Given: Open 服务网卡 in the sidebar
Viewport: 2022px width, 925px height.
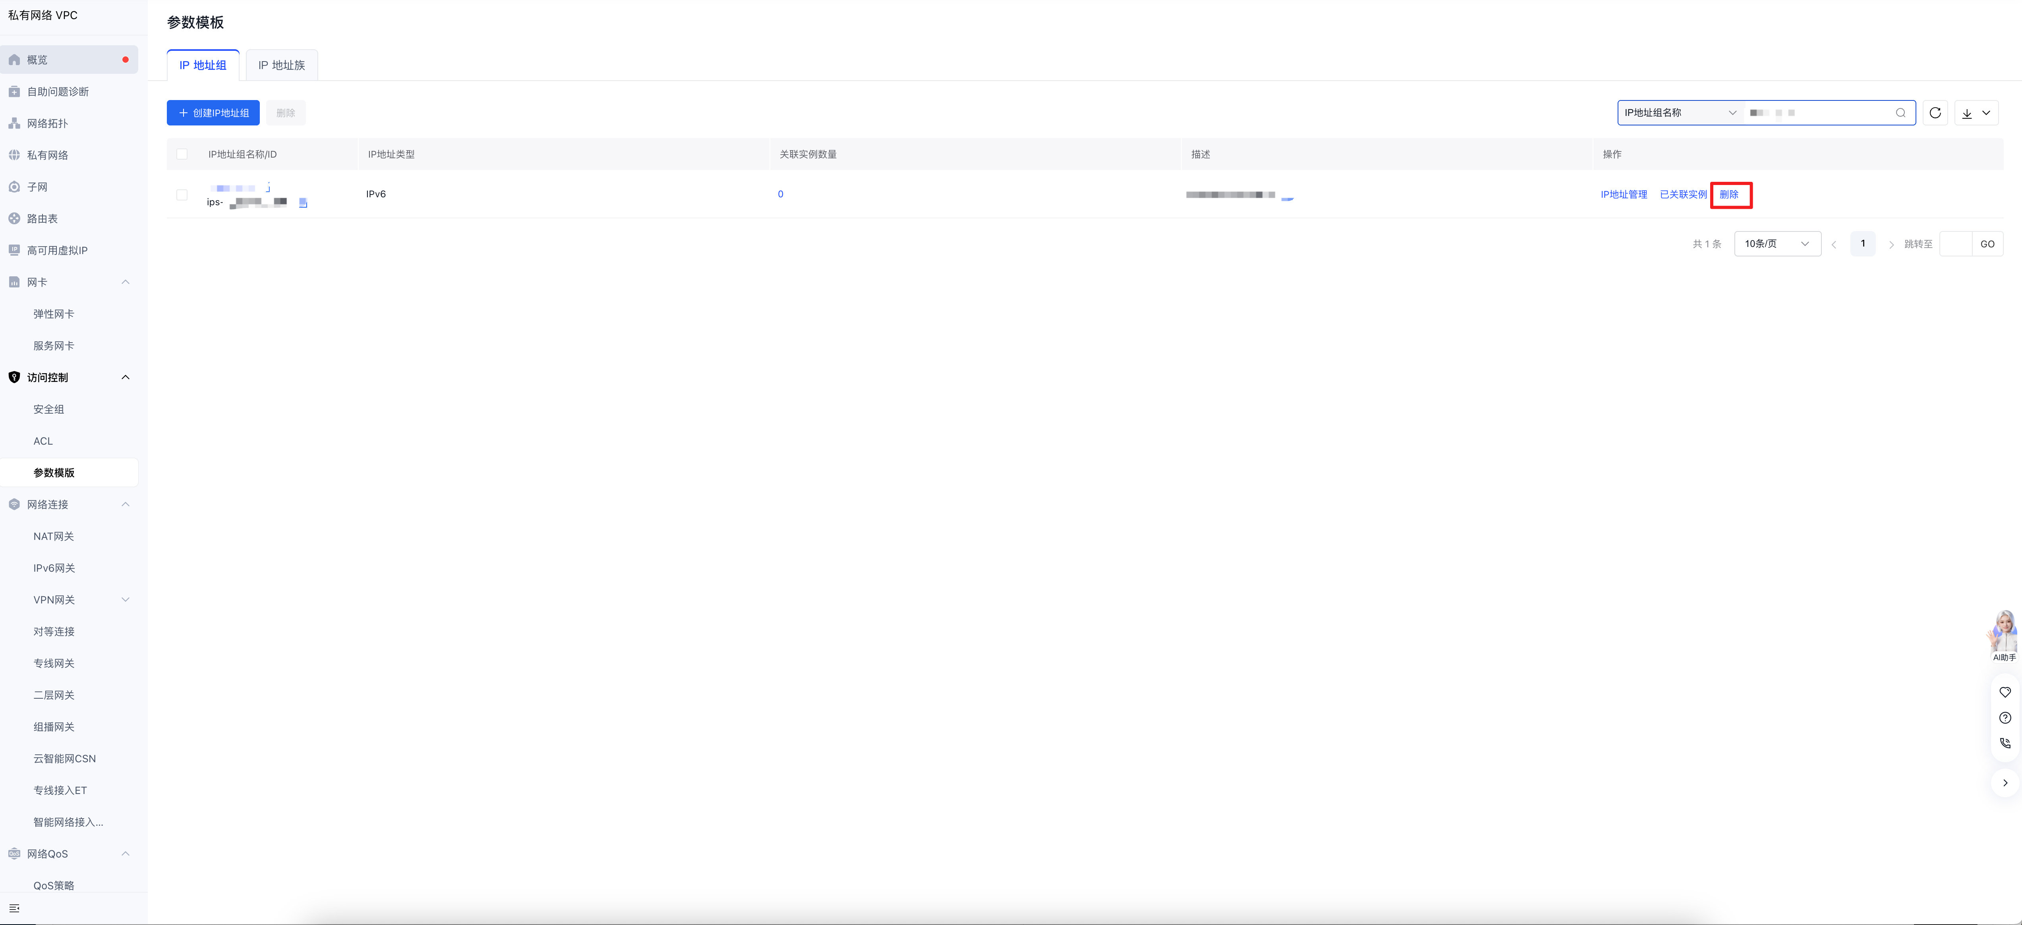Looking at the screenshot, I should click(54, 346).
